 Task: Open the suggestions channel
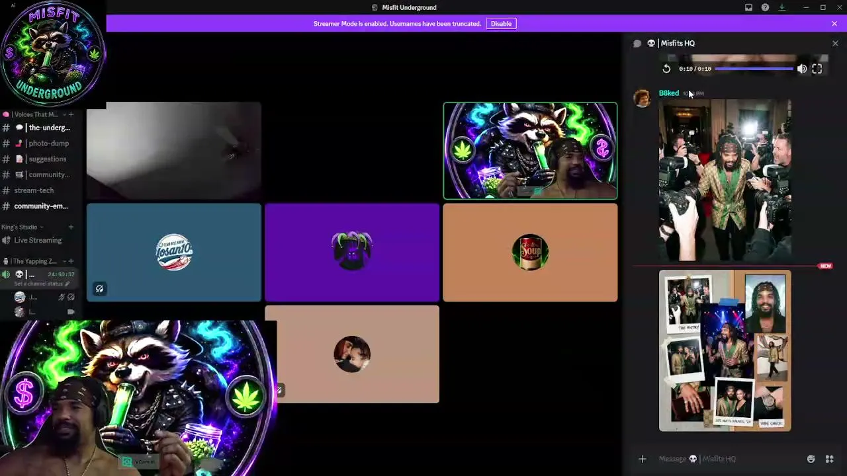pyautogui.click(x=42, y=159)
